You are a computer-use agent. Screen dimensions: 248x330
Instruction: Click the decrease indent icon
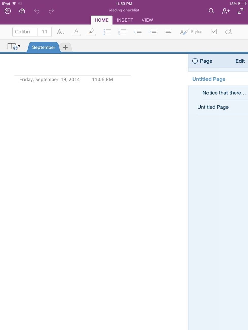click(138, 32)
